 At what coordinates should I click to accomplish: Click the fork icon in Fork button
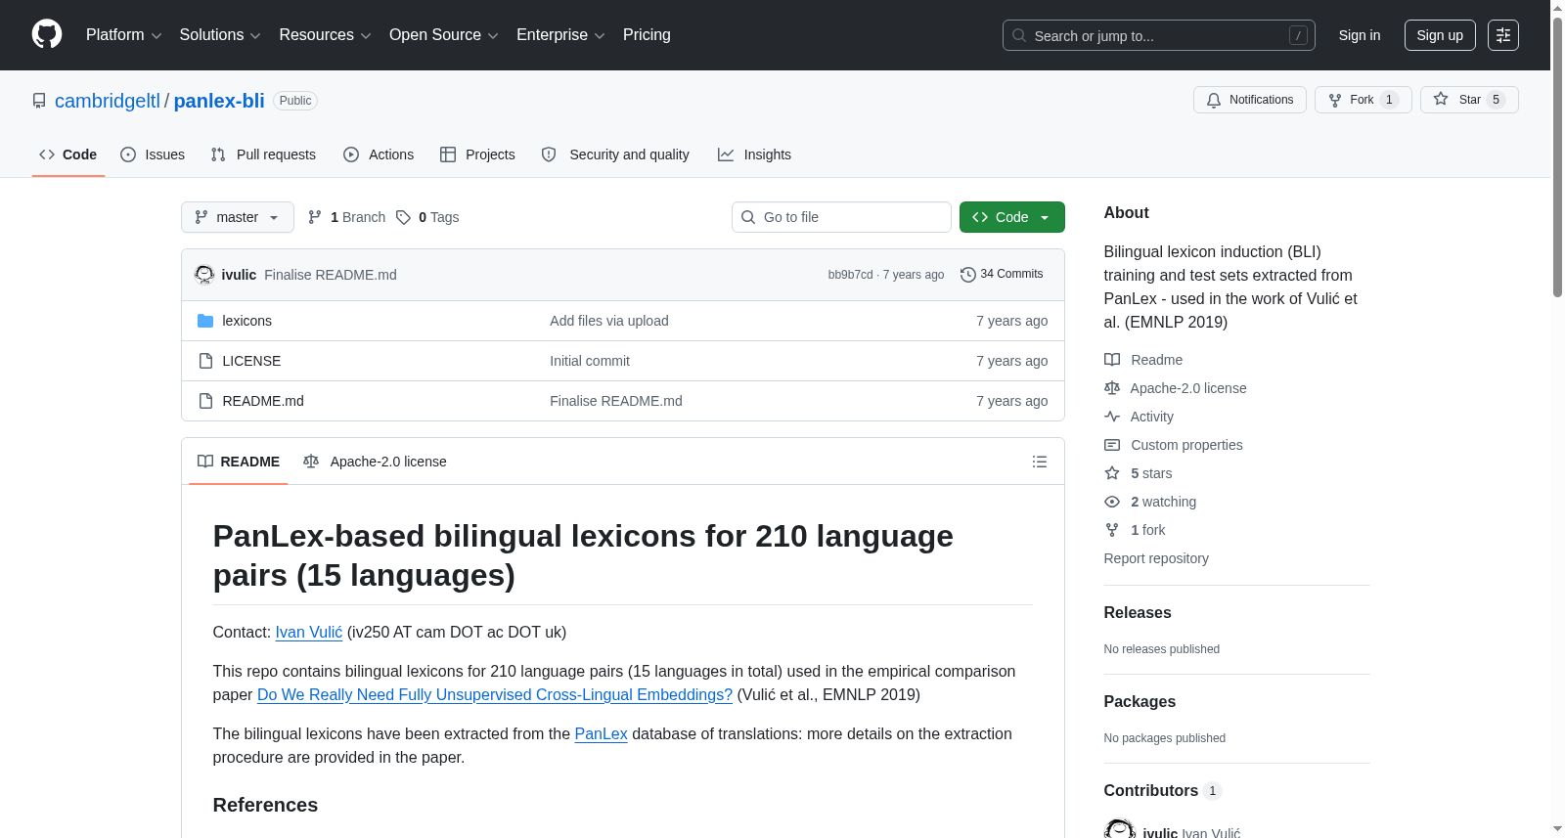[1335, 100]
